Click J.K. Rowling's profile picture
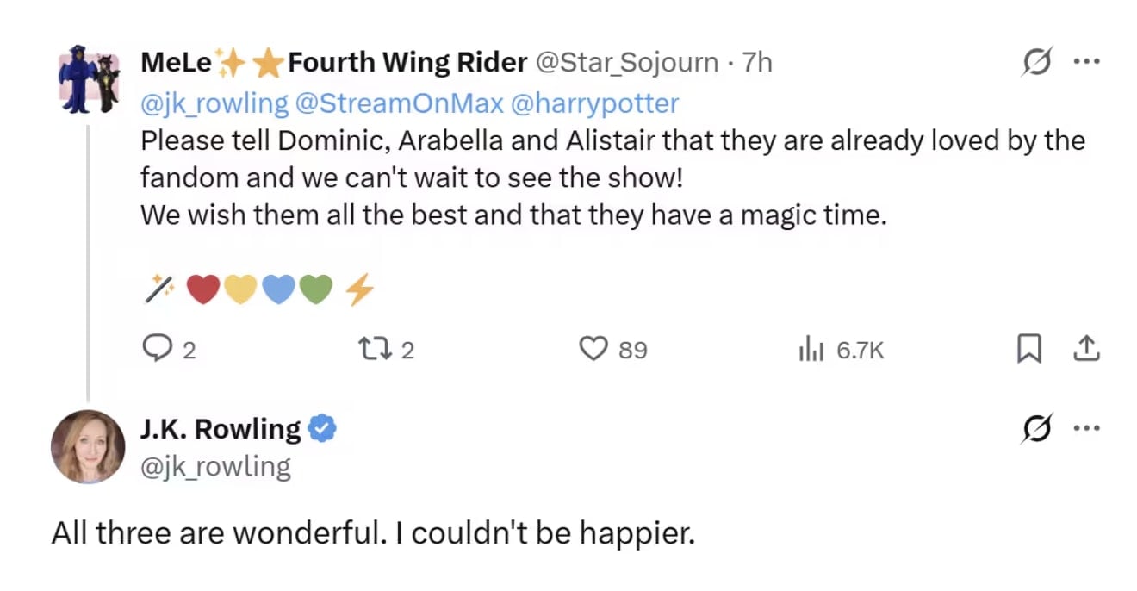This screenshot has width=1137, height=591. (x=88, y=446)
